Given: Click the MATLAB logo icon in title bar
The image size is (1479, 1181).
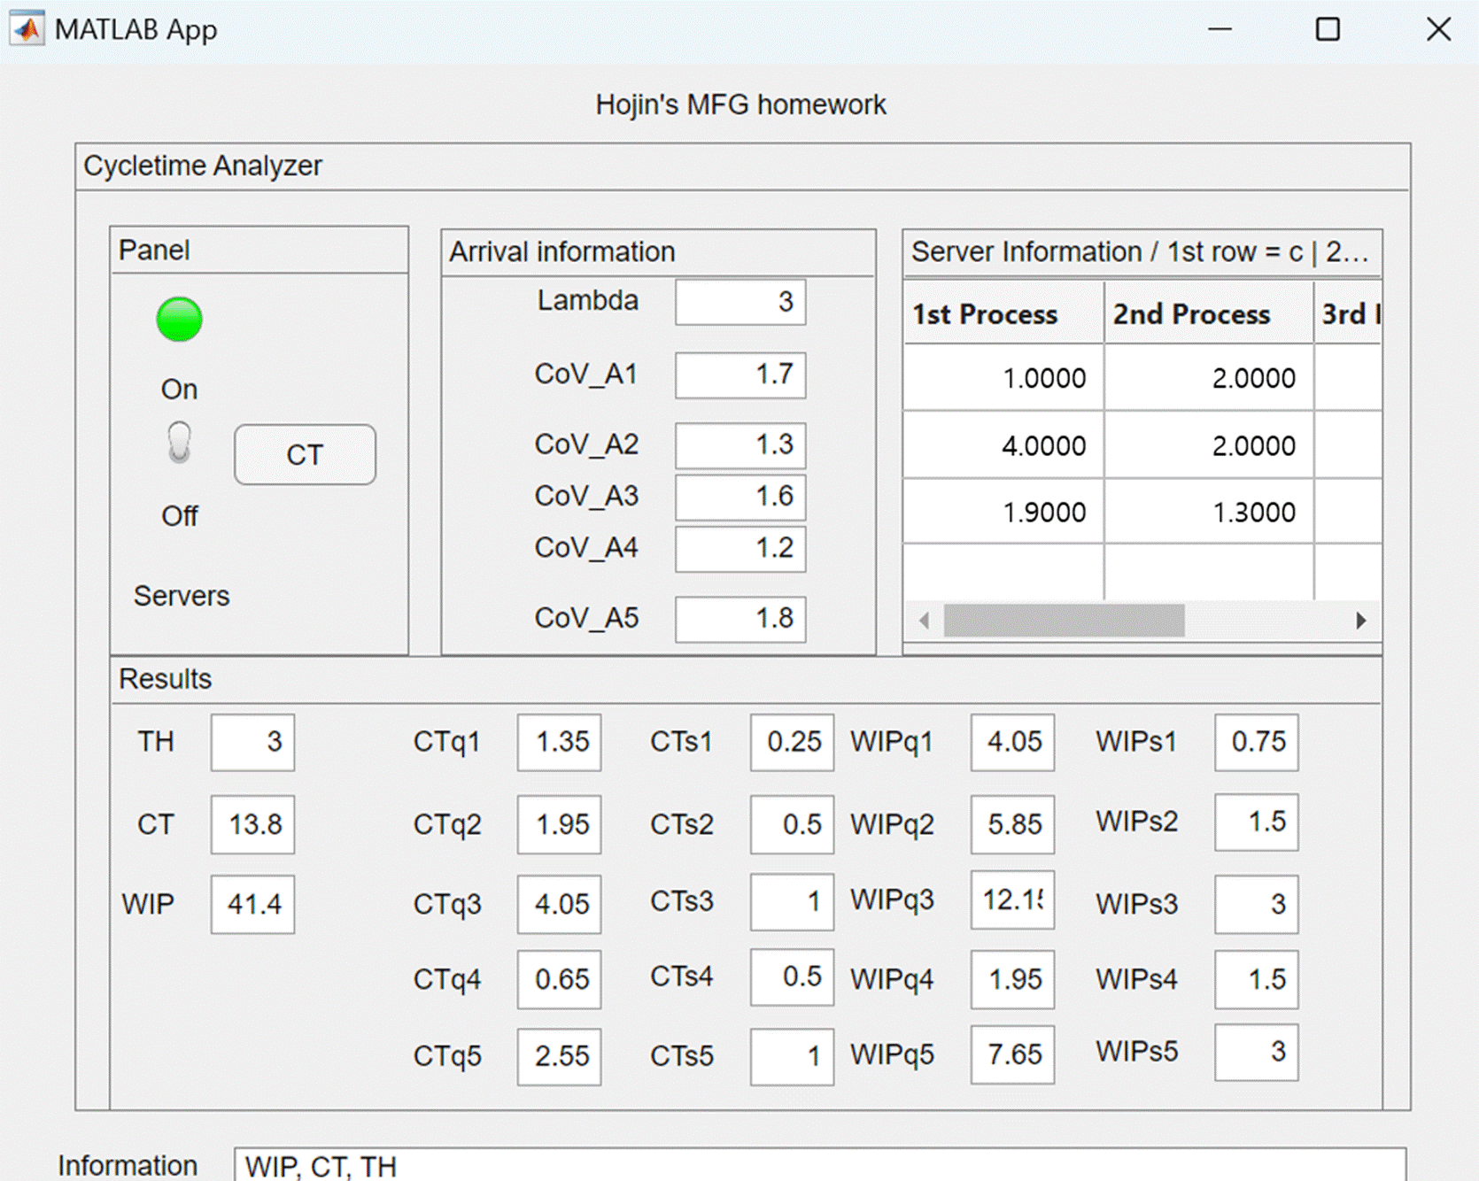Looking at the screenshot, I should [27, 28].
